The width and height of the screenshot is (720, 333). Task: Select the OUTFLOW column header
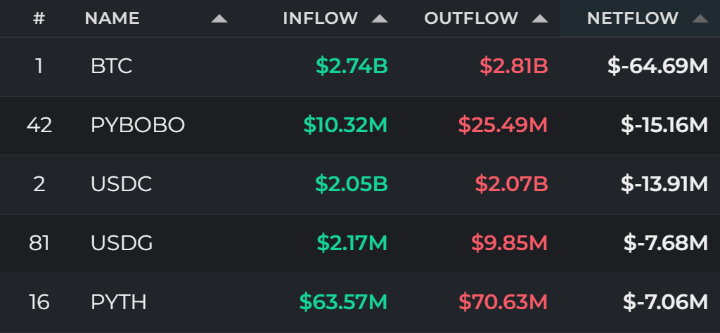tap(470, 18)
